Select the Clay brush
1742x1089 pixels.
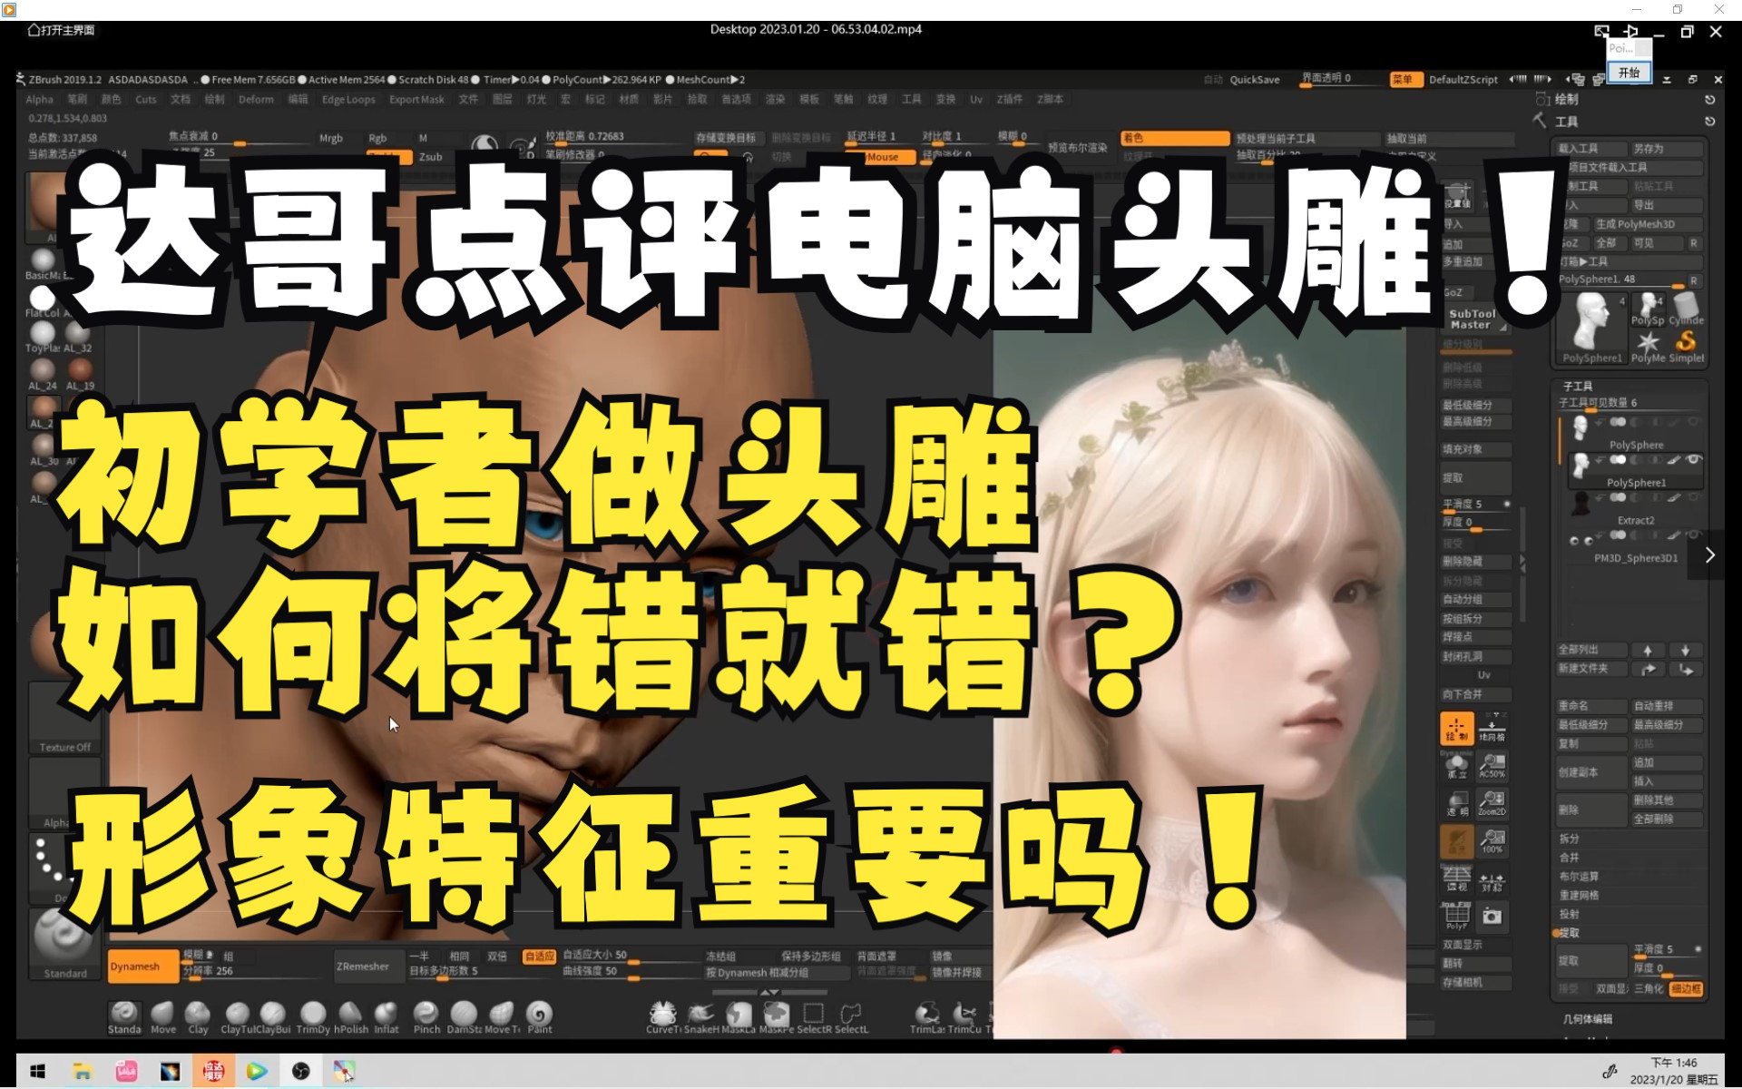[198, 1016]
